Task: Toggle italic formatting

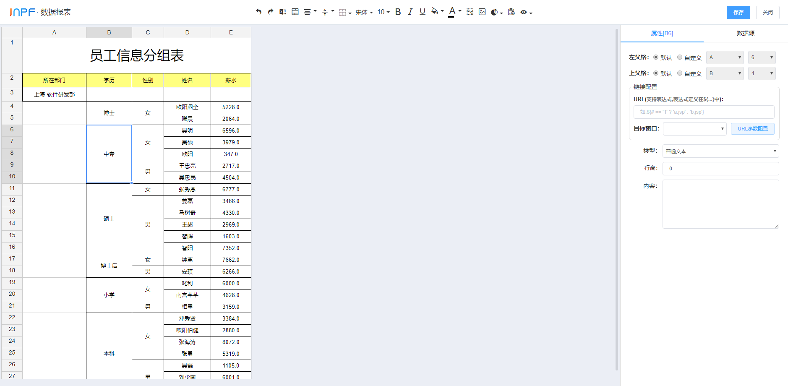Action: coord(410,12)
